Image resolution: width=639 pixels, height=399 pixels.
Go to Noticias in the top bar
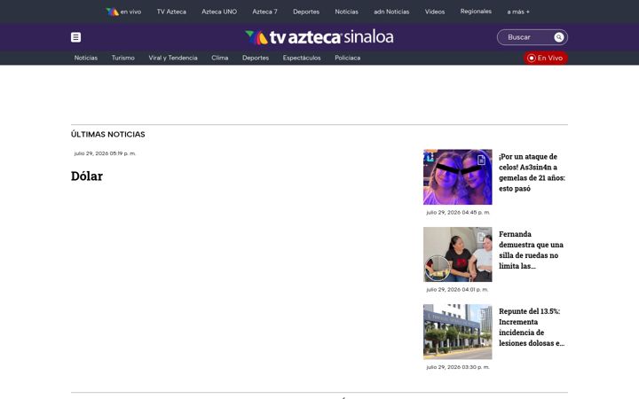[x=346, y=12]
